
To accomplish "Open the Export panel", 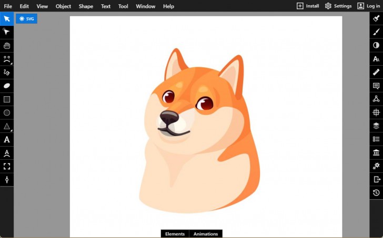I will tap(376, 179).
